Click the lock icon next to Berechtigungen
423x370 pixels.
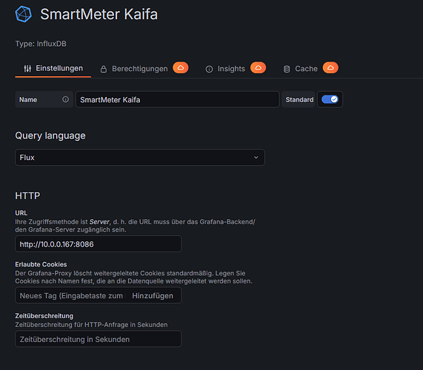point(104,69)
